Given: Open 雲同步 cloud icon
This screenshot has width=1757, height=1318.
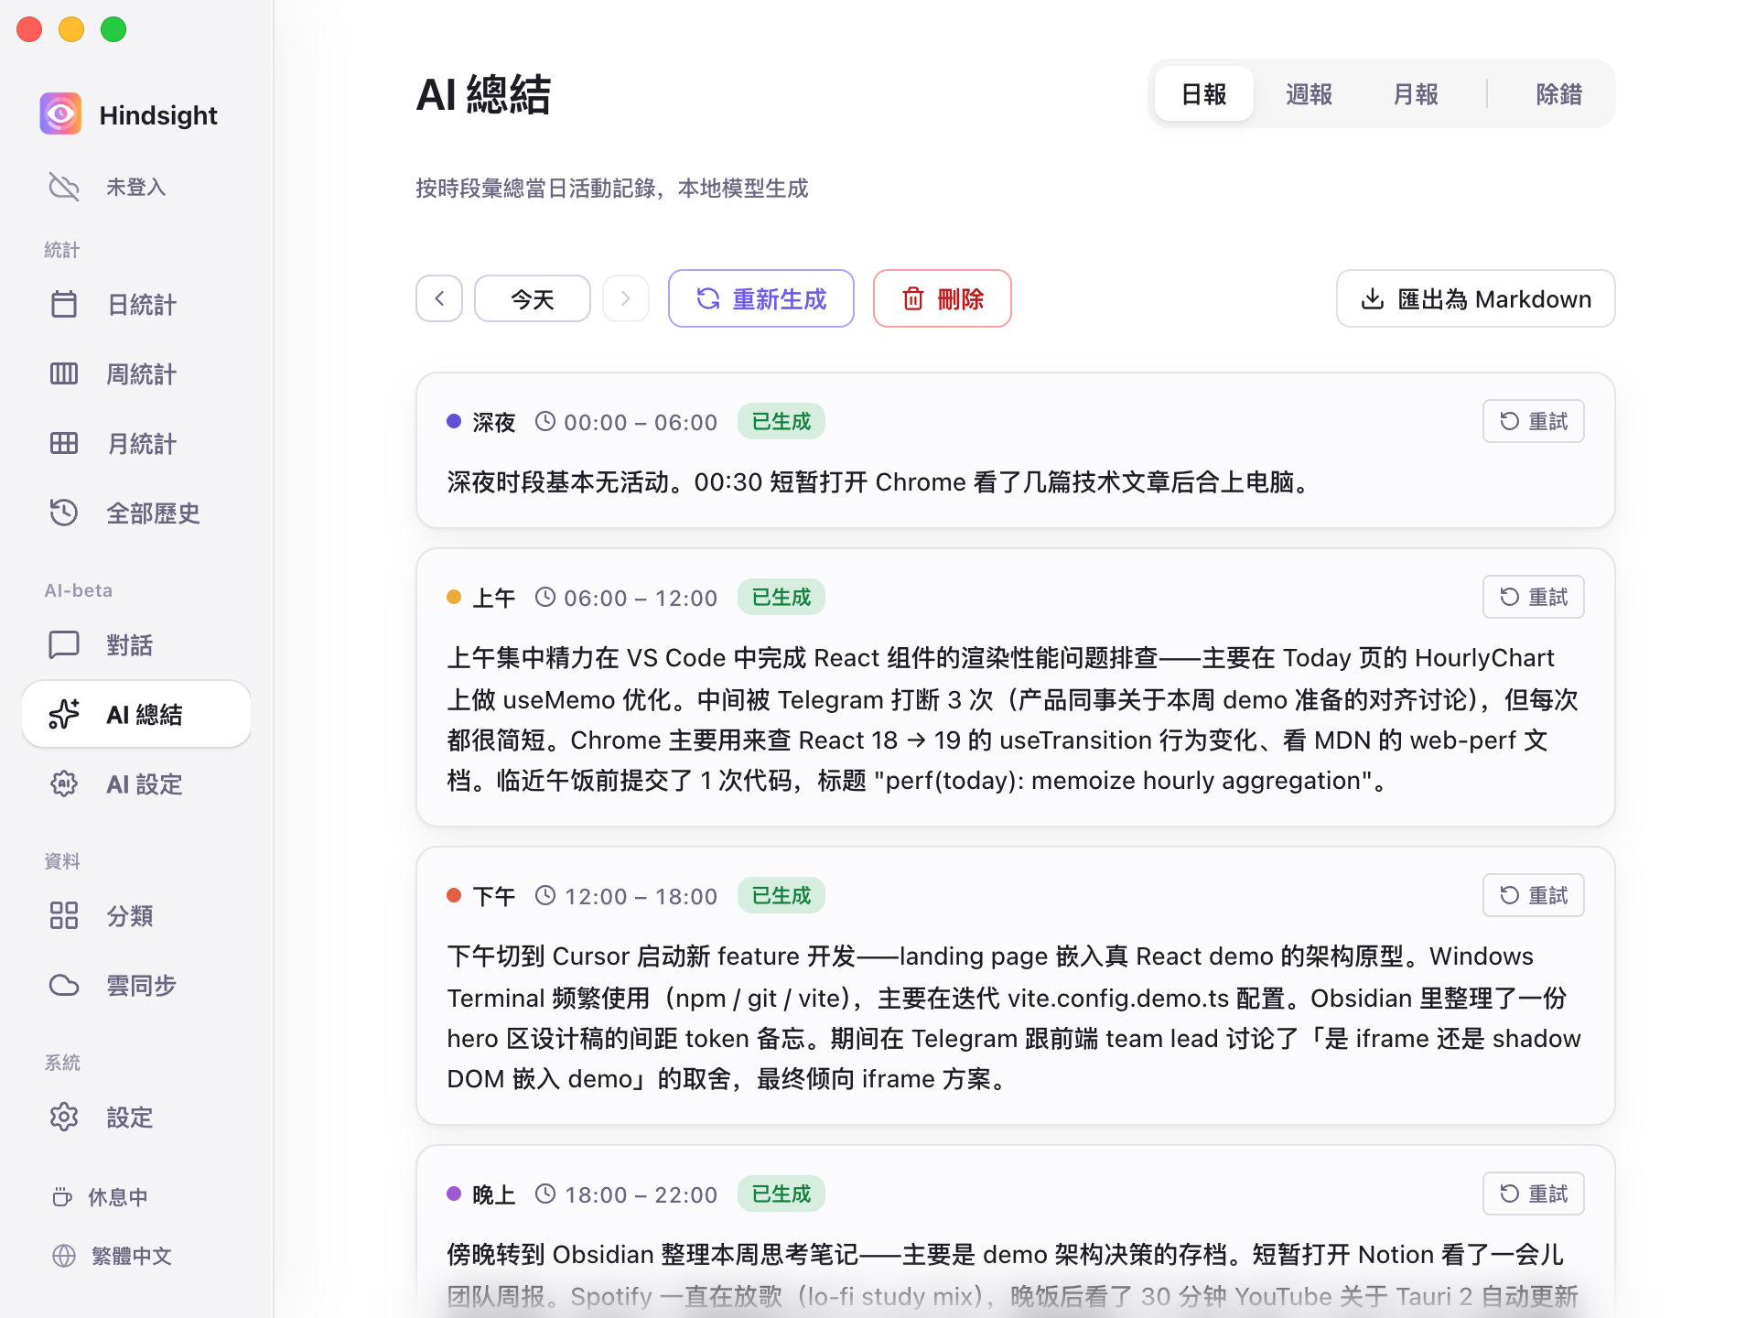Looking at the screenshot, I should (64, 985).
